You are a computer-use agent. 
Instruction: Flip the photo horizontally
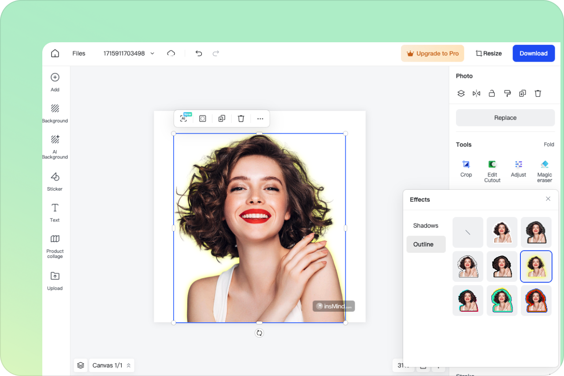[476, 93]
